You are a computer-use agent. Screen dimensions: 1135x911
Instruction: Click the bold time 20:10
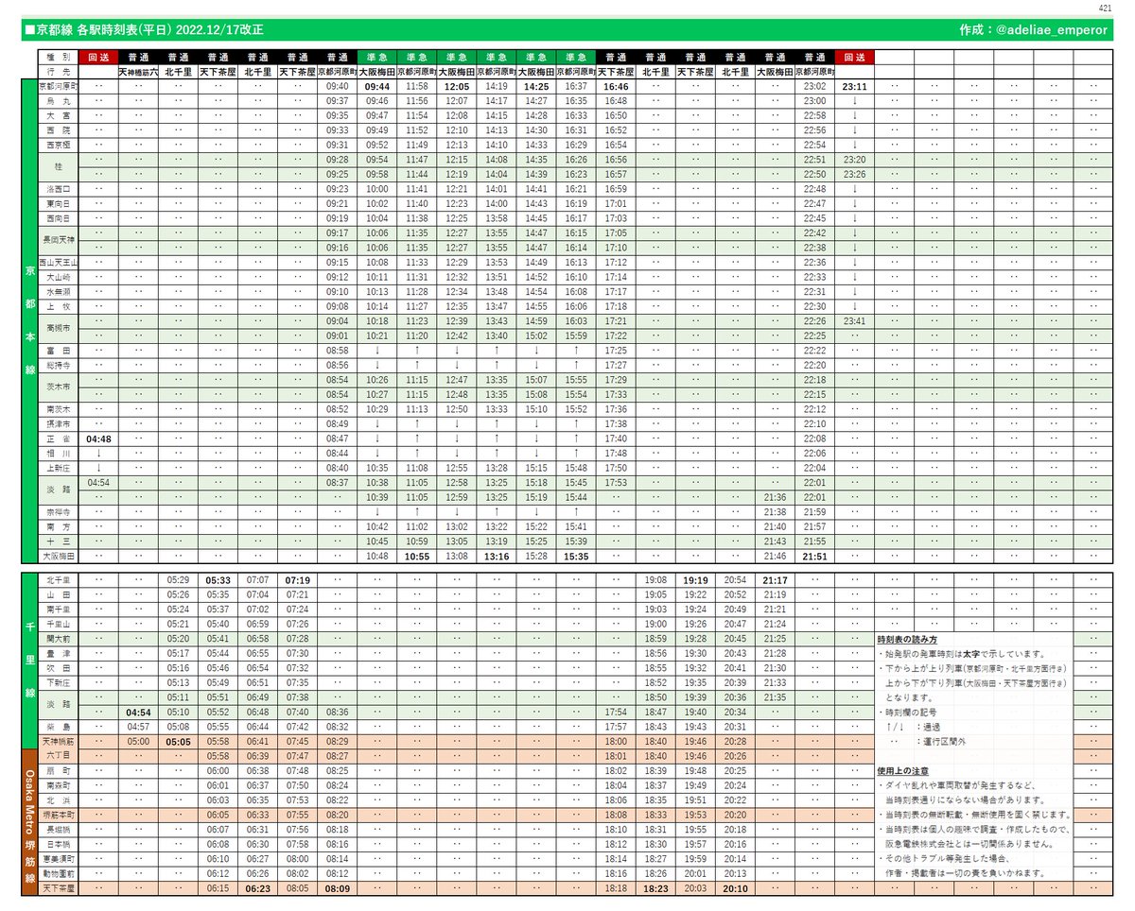point(735,888)
